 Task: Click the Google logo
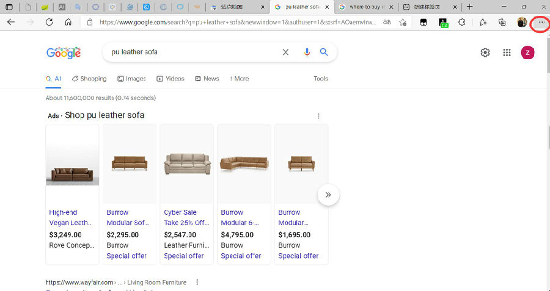coord(64,52)
